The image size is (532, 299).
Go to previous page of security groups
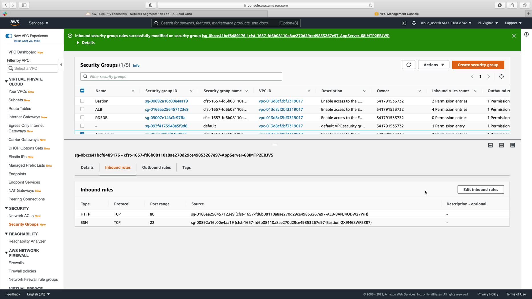[x=472, y=77]
